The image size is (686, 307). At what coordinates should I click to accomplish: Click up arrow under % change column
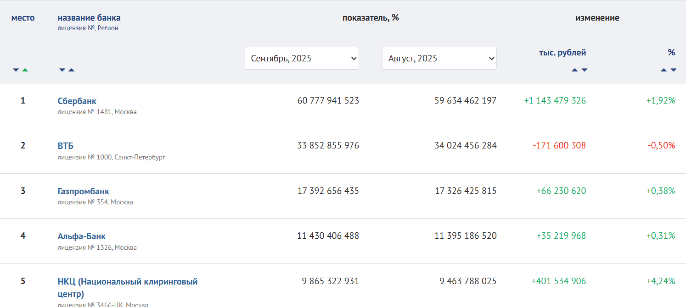[x=664, y=70]
